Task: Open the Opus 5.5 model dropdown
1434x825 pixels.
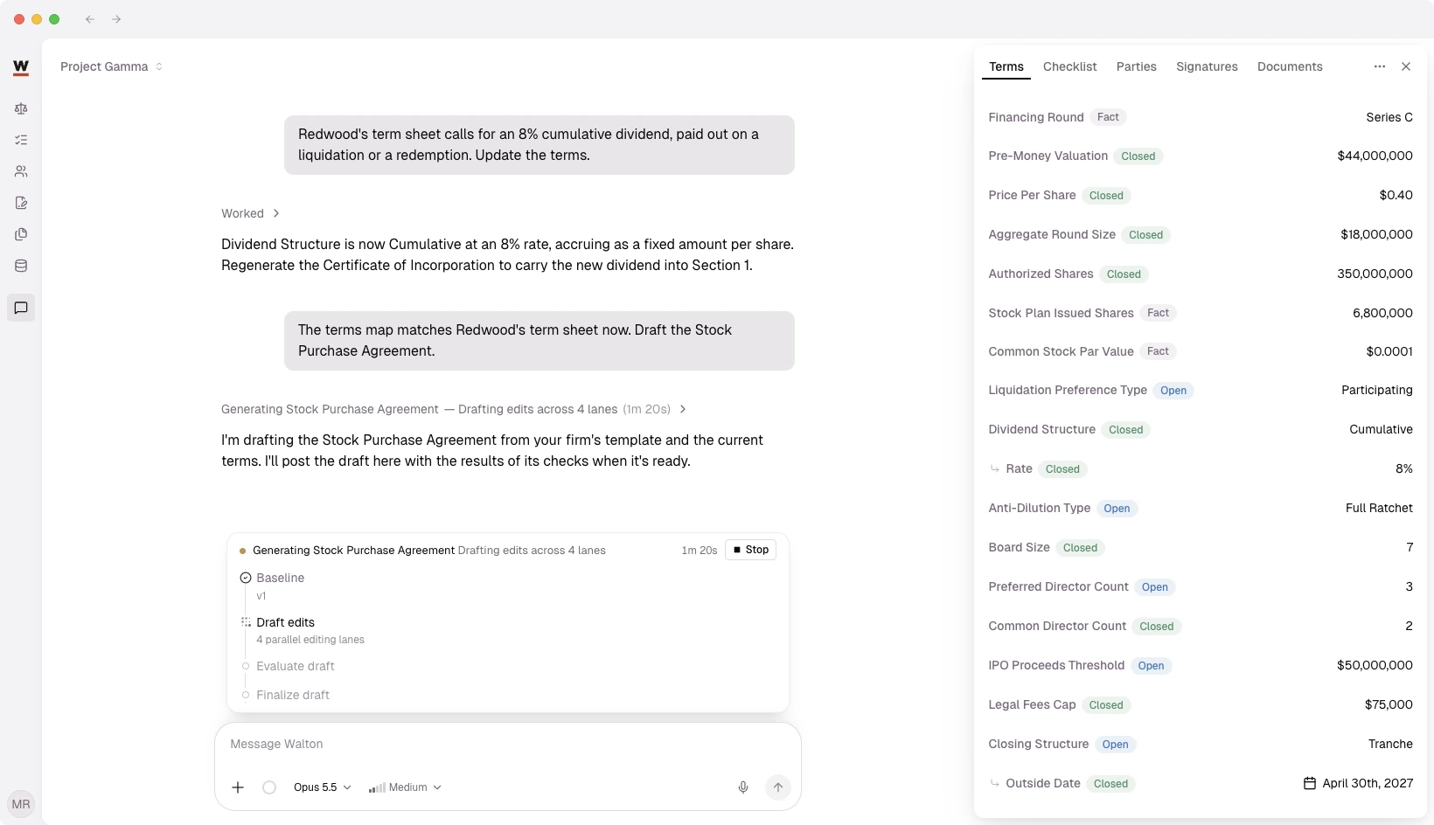Action: coord(322,787)
